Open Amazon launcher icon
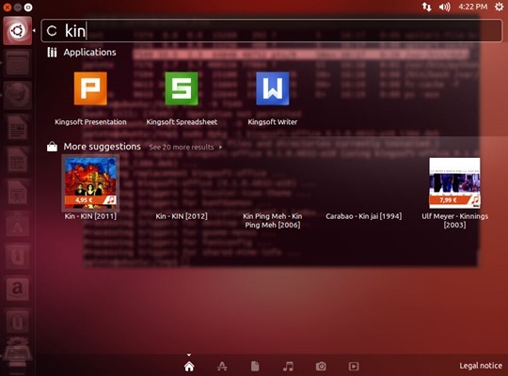This screenshot has height=376, width=508. 18,290
